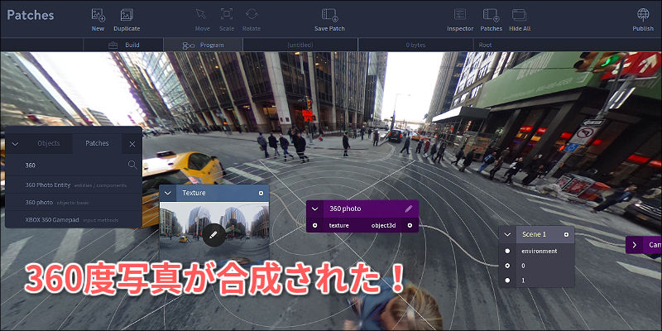Click the Scene 1 input port 1
This screenshot has height=331, width=662.
[x=507, y=281]
